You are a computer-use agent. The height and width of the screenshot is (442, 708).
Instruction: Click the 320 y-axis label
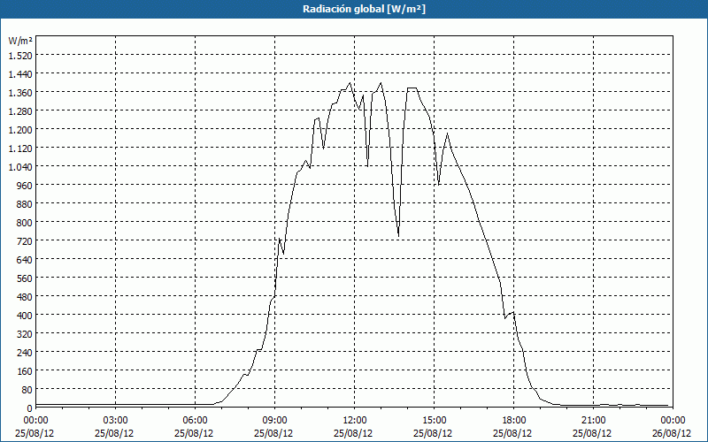[x=26, y=334]
